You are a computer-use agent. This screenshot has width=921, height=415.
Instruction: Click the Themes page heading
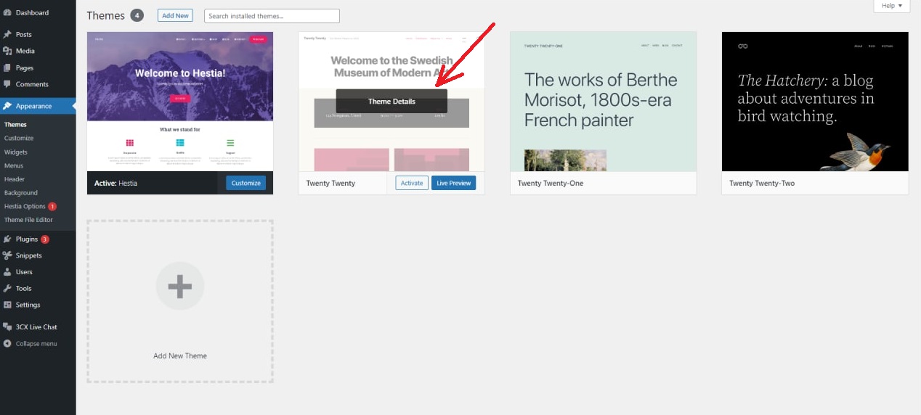[x=105, y=15]
